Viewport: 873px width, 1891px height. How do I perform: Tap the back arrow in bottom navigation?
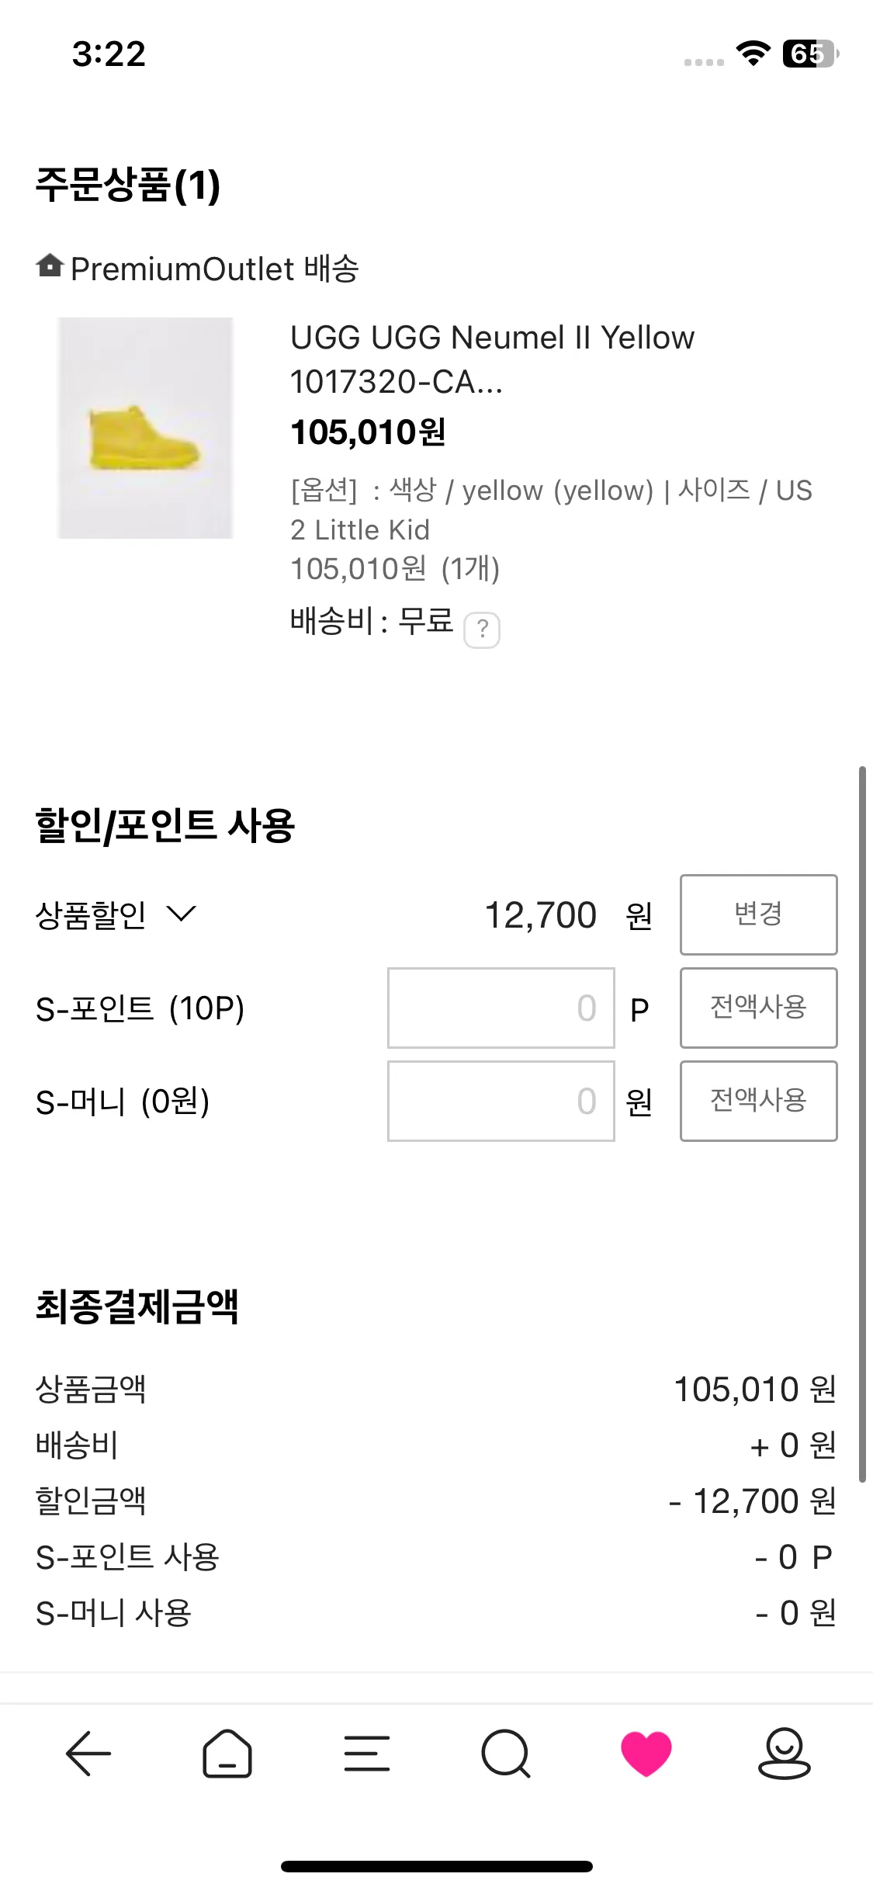coord(88,1754)
